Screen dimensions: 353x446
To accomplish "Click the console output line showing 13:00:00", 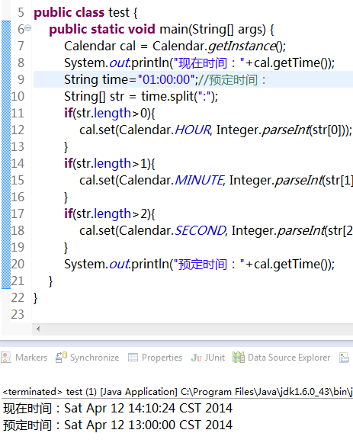I will click(117, 425).
